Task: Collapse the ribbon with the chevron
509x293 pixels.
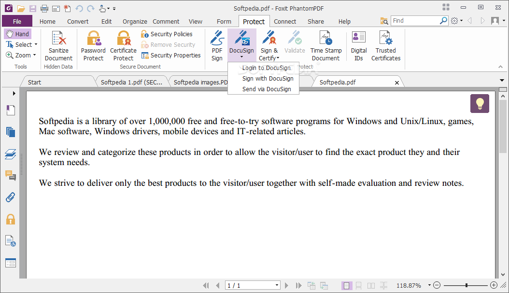Action: pos(501,67)
